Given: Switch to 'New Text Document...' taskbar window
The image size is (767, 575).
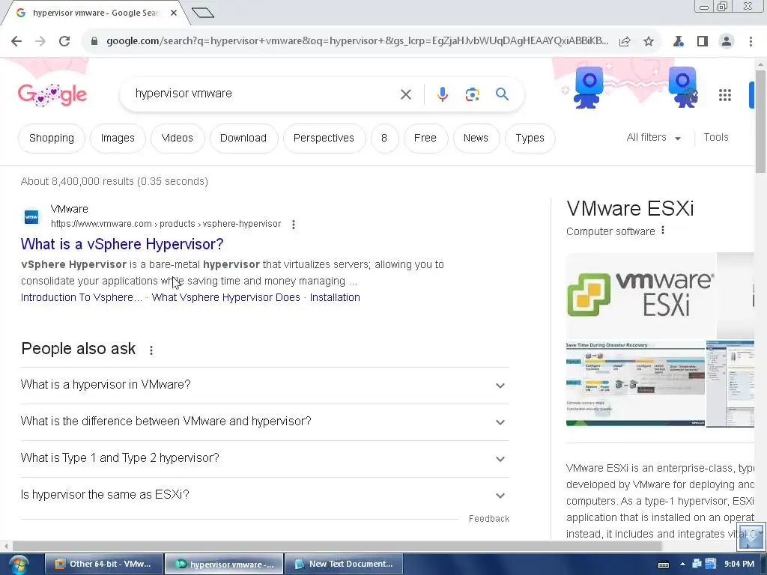Looking at the screenshot, I should tap(344, 565).
